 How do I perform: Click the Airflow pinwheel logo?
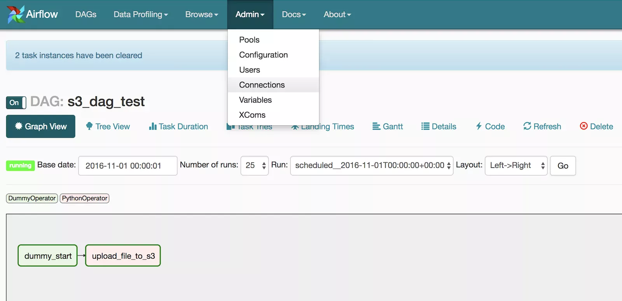pyautogui.click(x=16, y=14)
